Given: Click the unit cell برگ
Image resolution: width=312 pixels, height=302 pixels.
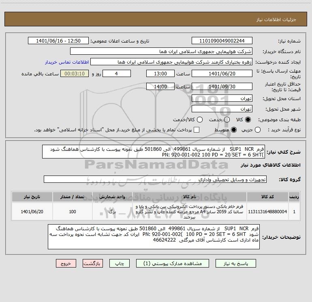Looking at the screenshot, I should [x=112, y=212].
